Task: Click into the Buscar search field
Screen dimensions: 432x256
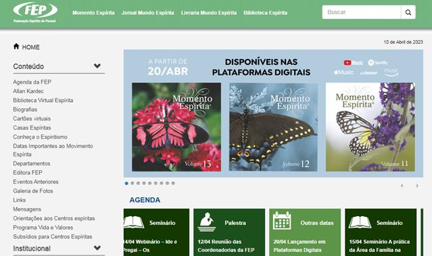Action: (x=362, y=12)
